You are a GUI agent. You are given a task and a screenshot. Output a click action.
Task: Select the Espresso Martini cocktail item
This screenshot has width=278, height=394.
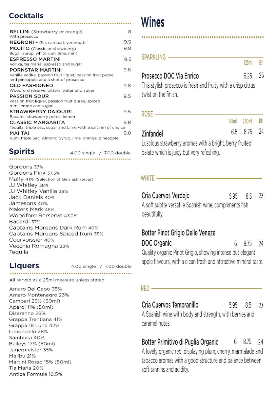pyautogui.click(x=30, y=59)
